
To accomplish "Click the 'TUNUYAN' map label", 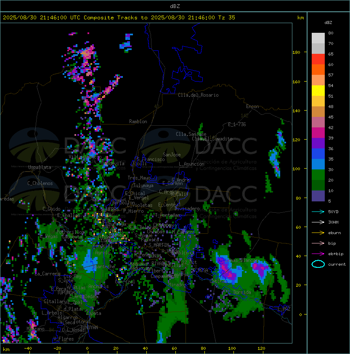I will coord(89,328).
